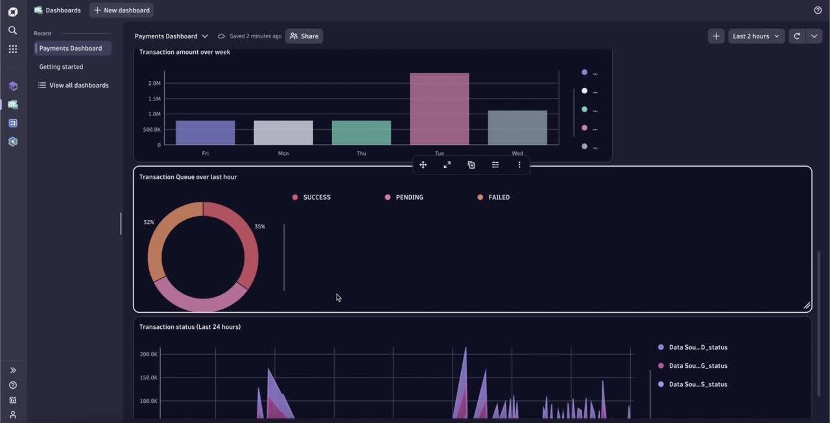Image resolution: width=830 pixels, height=423 pixels.
Task: Click the Thu bar in weekly chart
Action: click(x=361, y=132)
